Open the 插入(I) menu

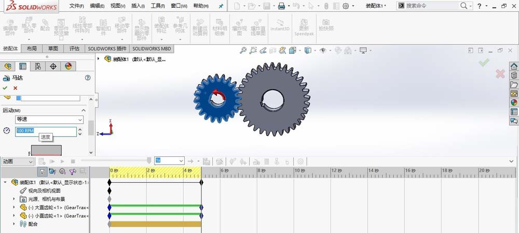[x=138, y=6]
